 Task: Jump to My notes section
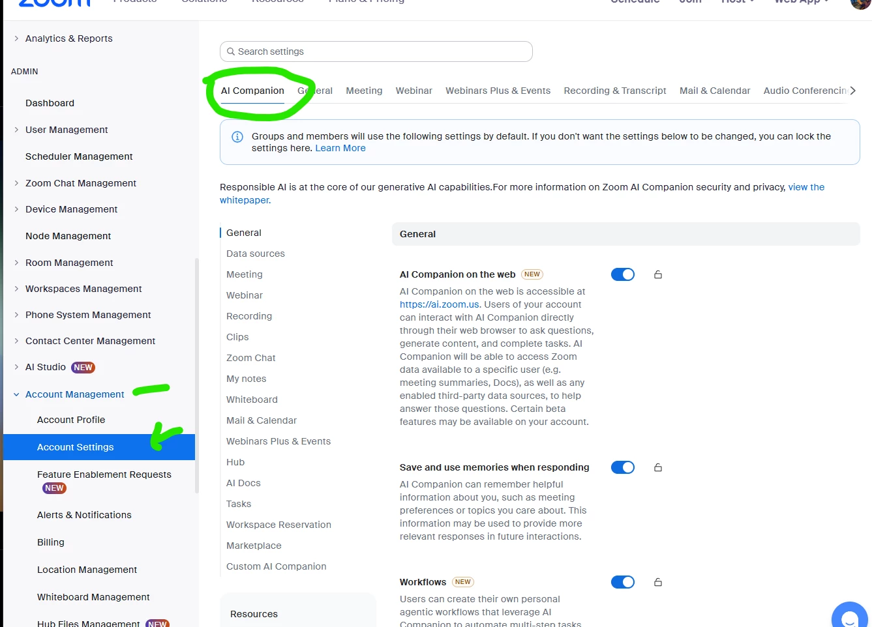point(247,379)
